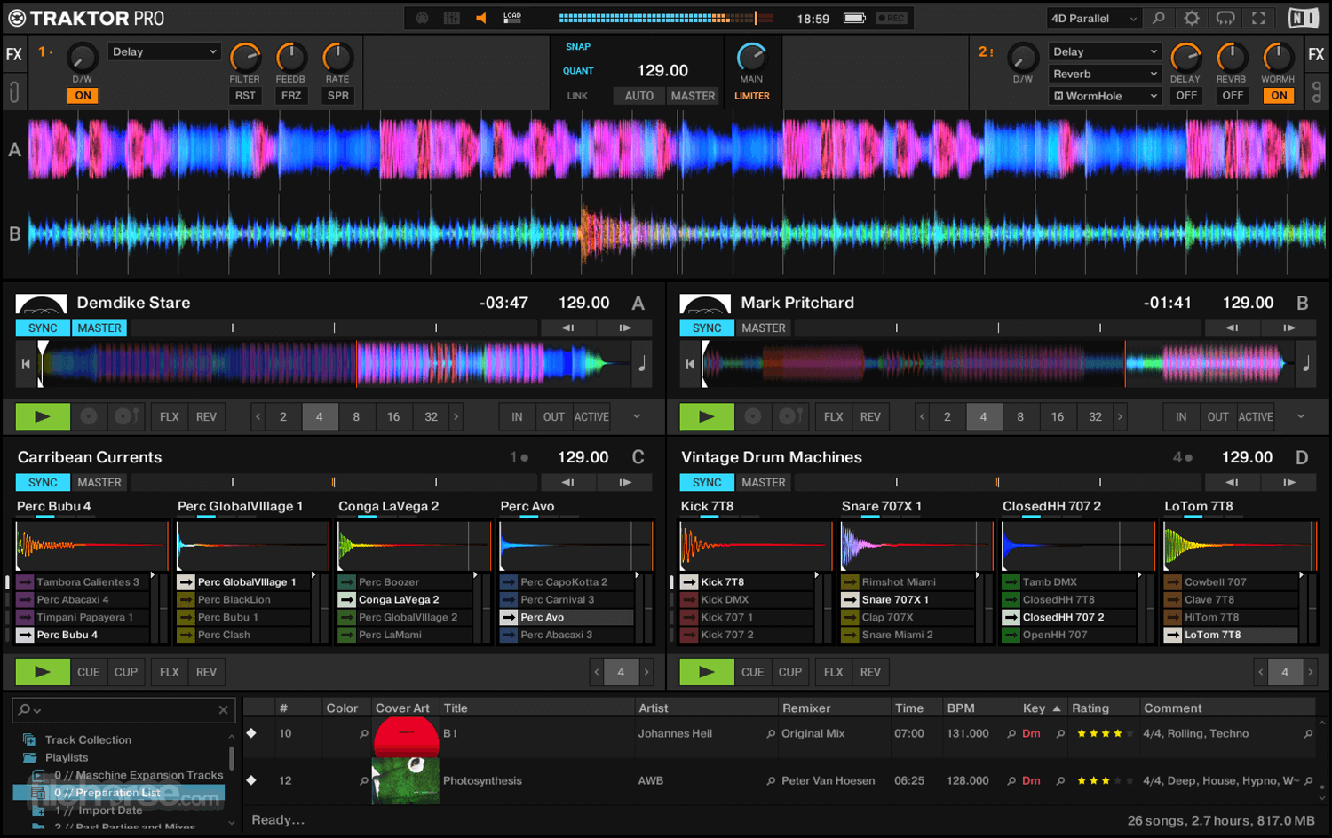This screenshot has height=838, width=1332.
Task: Toggle FX unit 1 Delay ON button
Action: (x=83, y=96)
